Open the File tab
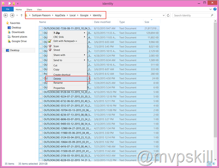The width and height of the screenshot is (219, 168). click(x=8, y=9)
